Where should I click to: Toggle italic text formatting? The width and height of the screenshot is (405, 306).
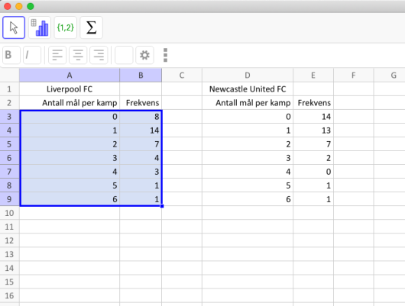tap(32, 55)
